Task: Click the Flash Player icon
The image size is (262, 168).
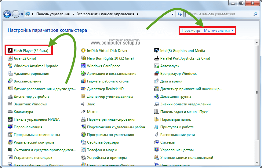Action: pyautogui.click(x=10, y=51)
